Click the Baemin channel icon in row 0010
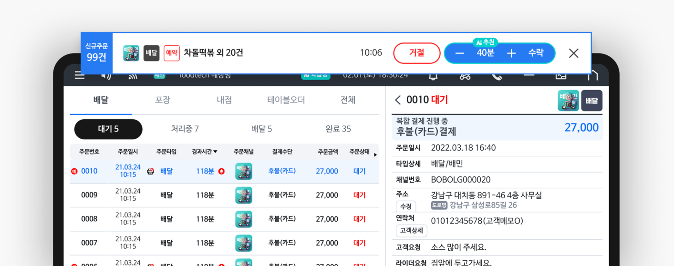The height and width of the screenshot is (266, 674). click(x=244, y=171)
